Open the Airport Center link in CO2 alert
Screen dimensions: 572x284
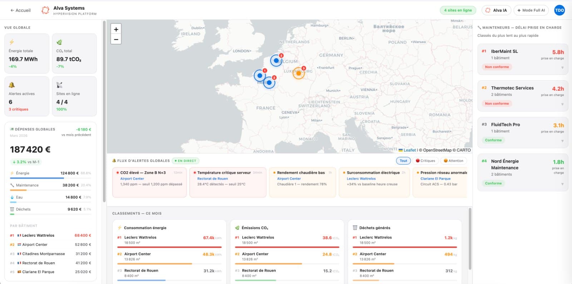coord(132,179)
